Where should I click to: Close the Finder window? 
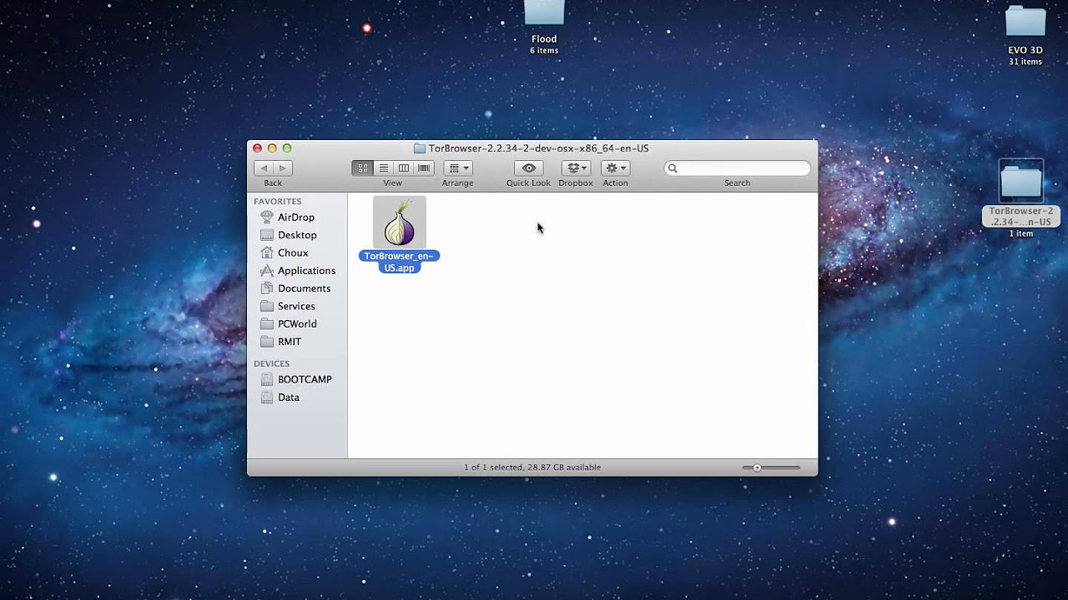click(x=258, y=148)
